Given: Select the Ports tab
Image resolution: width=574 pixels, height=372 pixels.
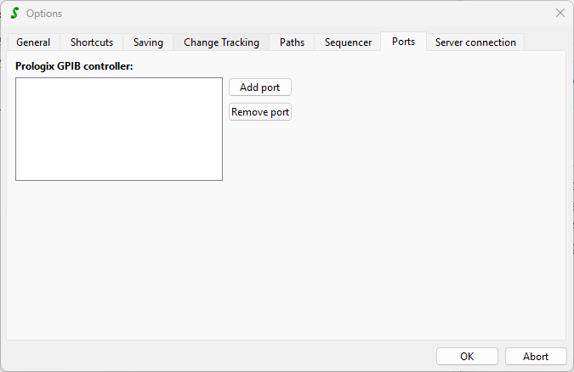Looking at the screenshot, I should click(403, 42).
